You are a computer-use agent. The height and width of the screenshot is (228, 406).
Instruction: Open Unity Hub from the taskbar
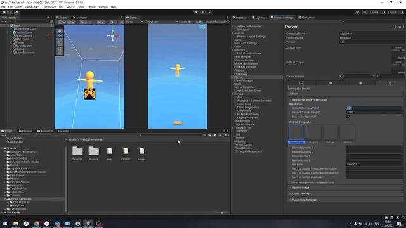coord(78,224)
